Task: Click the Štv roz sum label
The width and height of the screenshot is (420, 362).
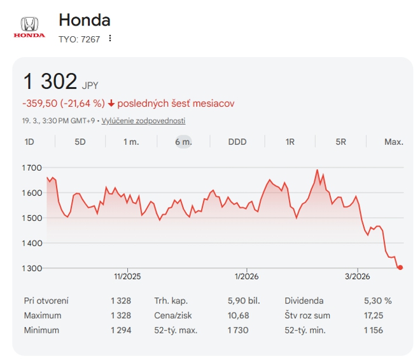Action: pyautogui.click(x=307, y=316)
